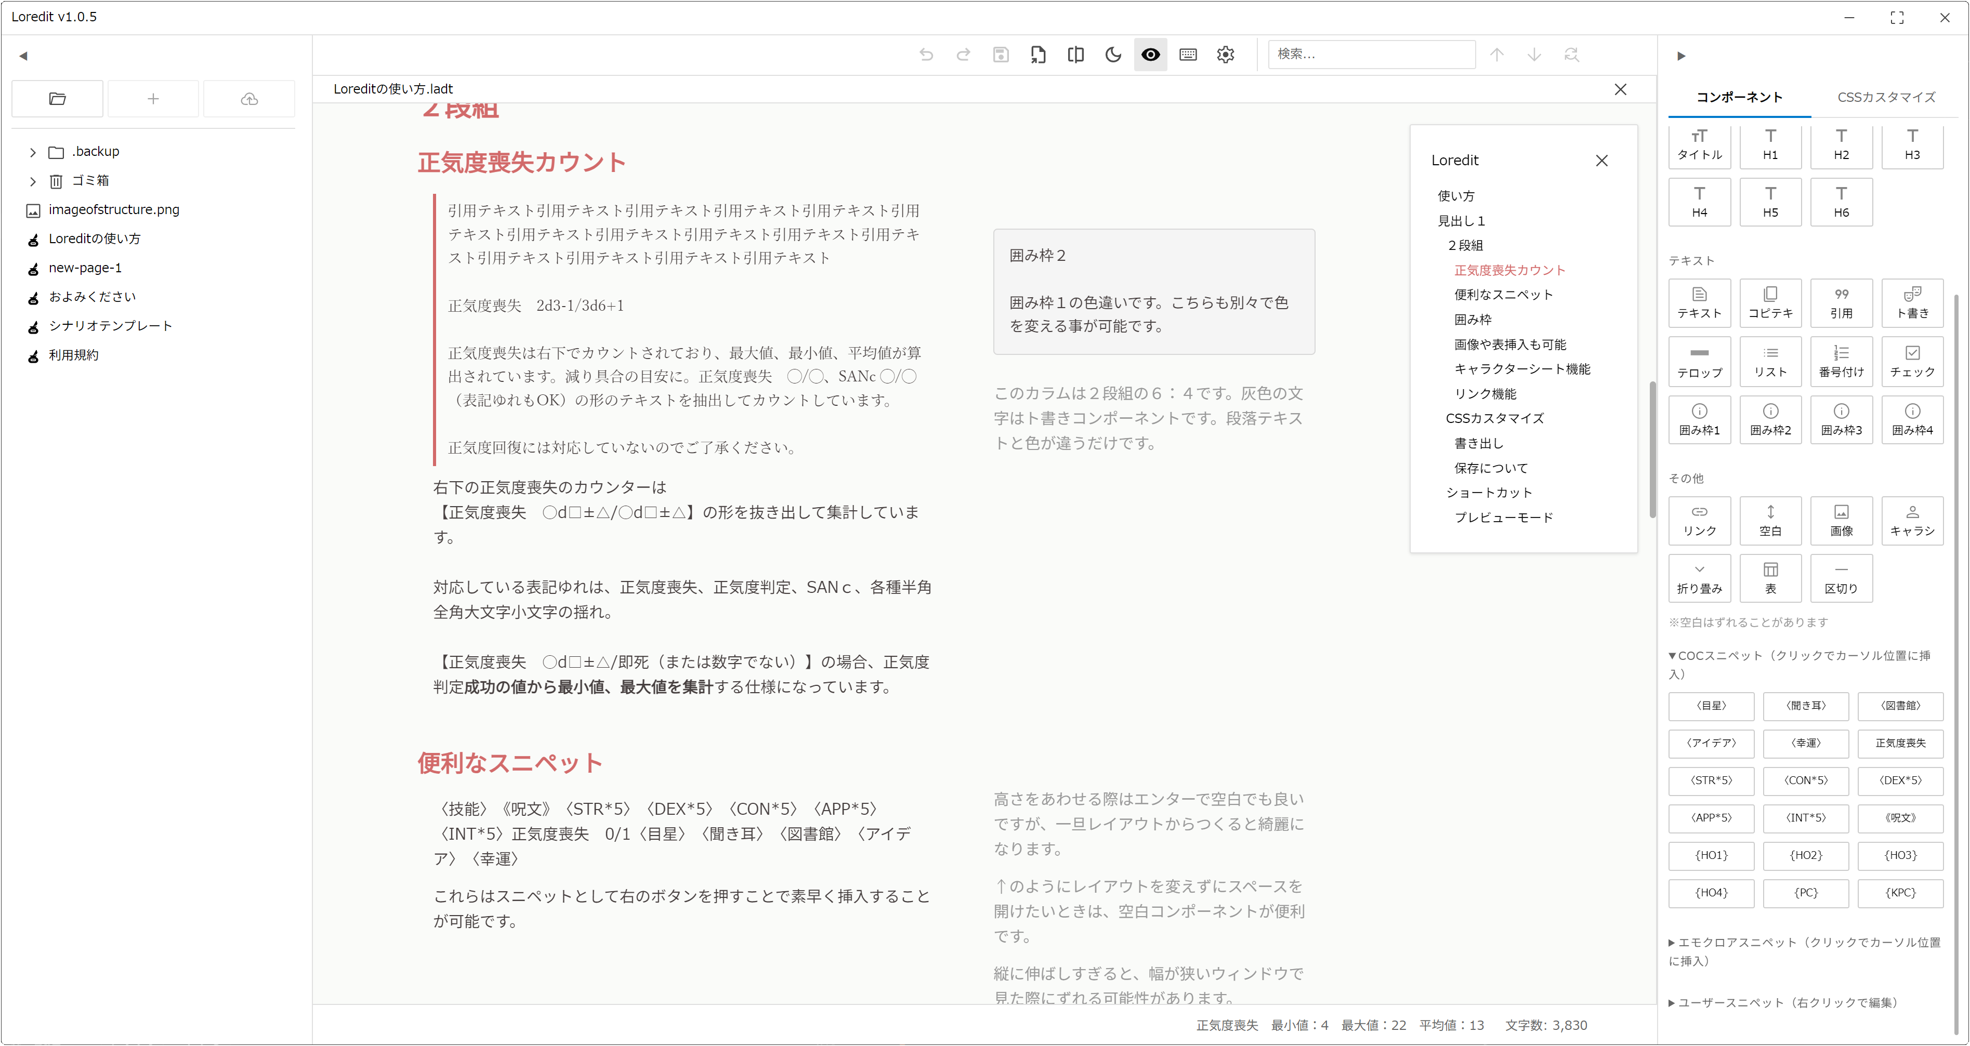This screenshot has height=1046, width=1970.
Task: Insert an H1 heading component
Action: click(x=1770, y=146)
